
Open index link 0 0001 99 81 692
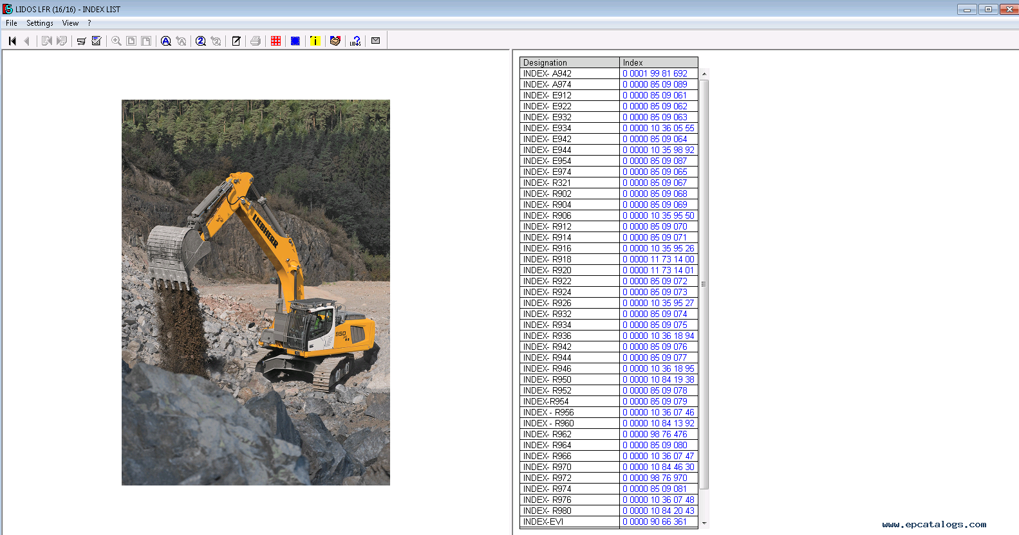[x=655, y=73]
